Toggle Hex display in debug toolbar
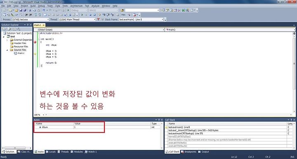The width and height of the screenshot is (297, 159). pos(123,15)
